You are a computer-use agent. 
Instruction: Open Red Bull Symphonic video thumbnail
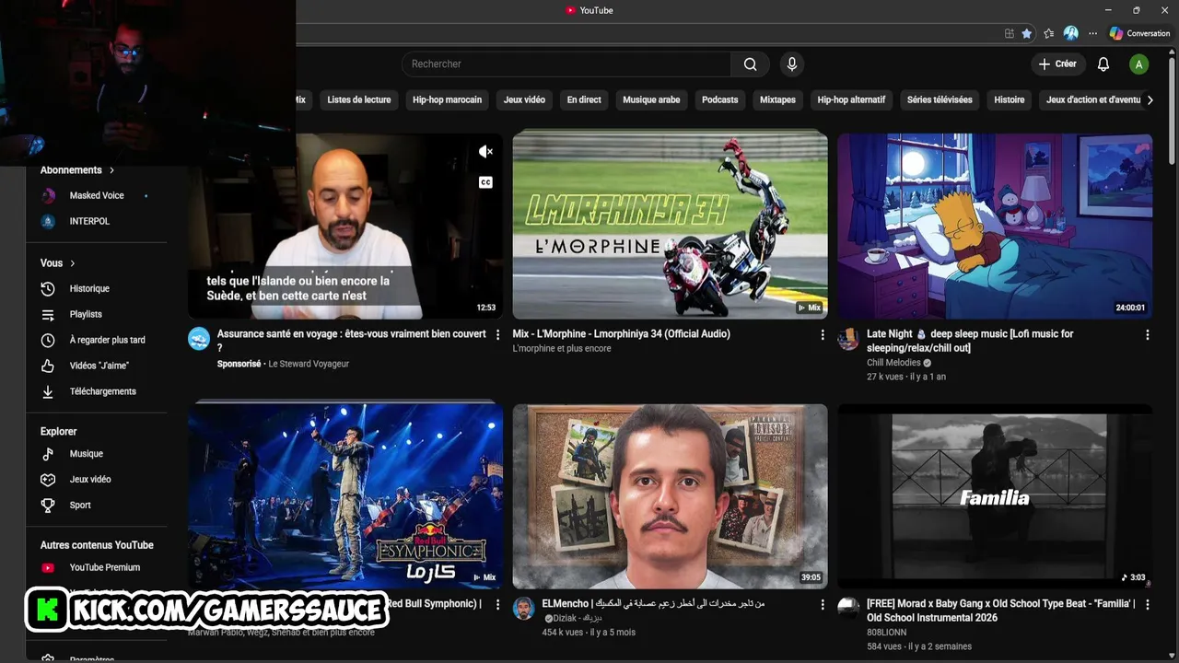point(345,495)
